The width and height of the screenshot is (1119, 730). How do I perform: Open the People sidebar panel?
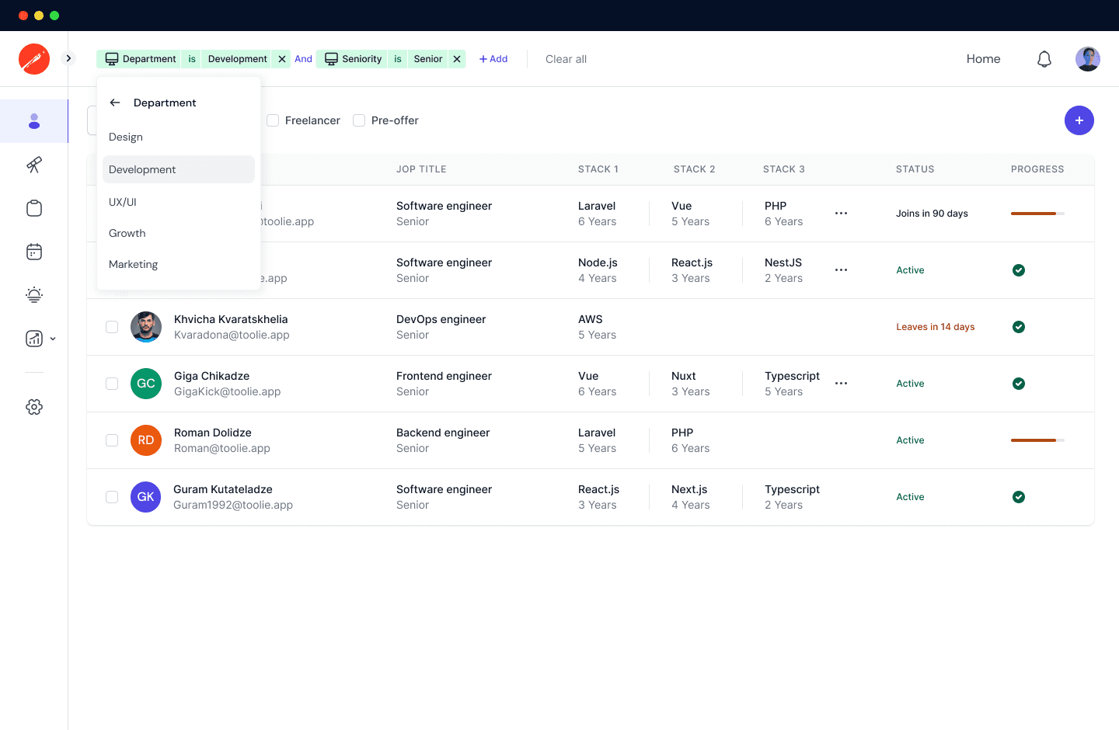coord(34,121)
